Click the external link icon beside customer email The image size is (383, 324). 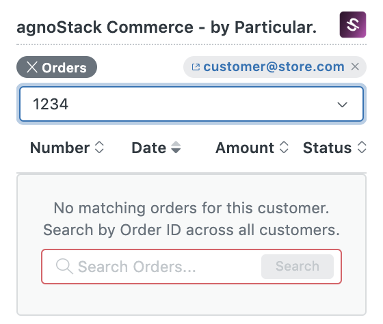coord(196,67)
